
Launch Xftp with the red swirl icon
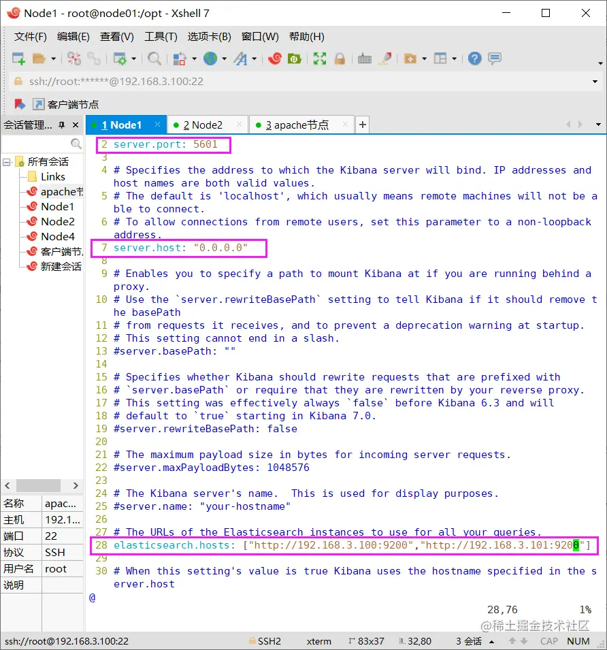coord(275,59)
